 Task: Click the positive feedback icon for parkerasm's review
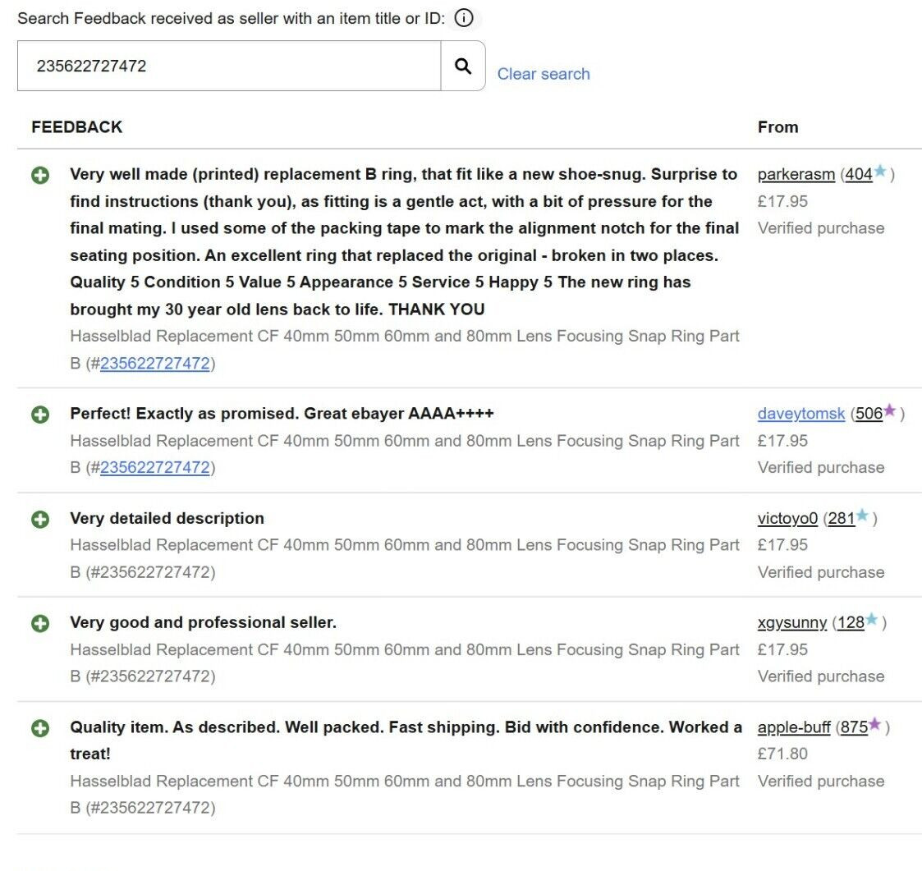click(40, 175)
